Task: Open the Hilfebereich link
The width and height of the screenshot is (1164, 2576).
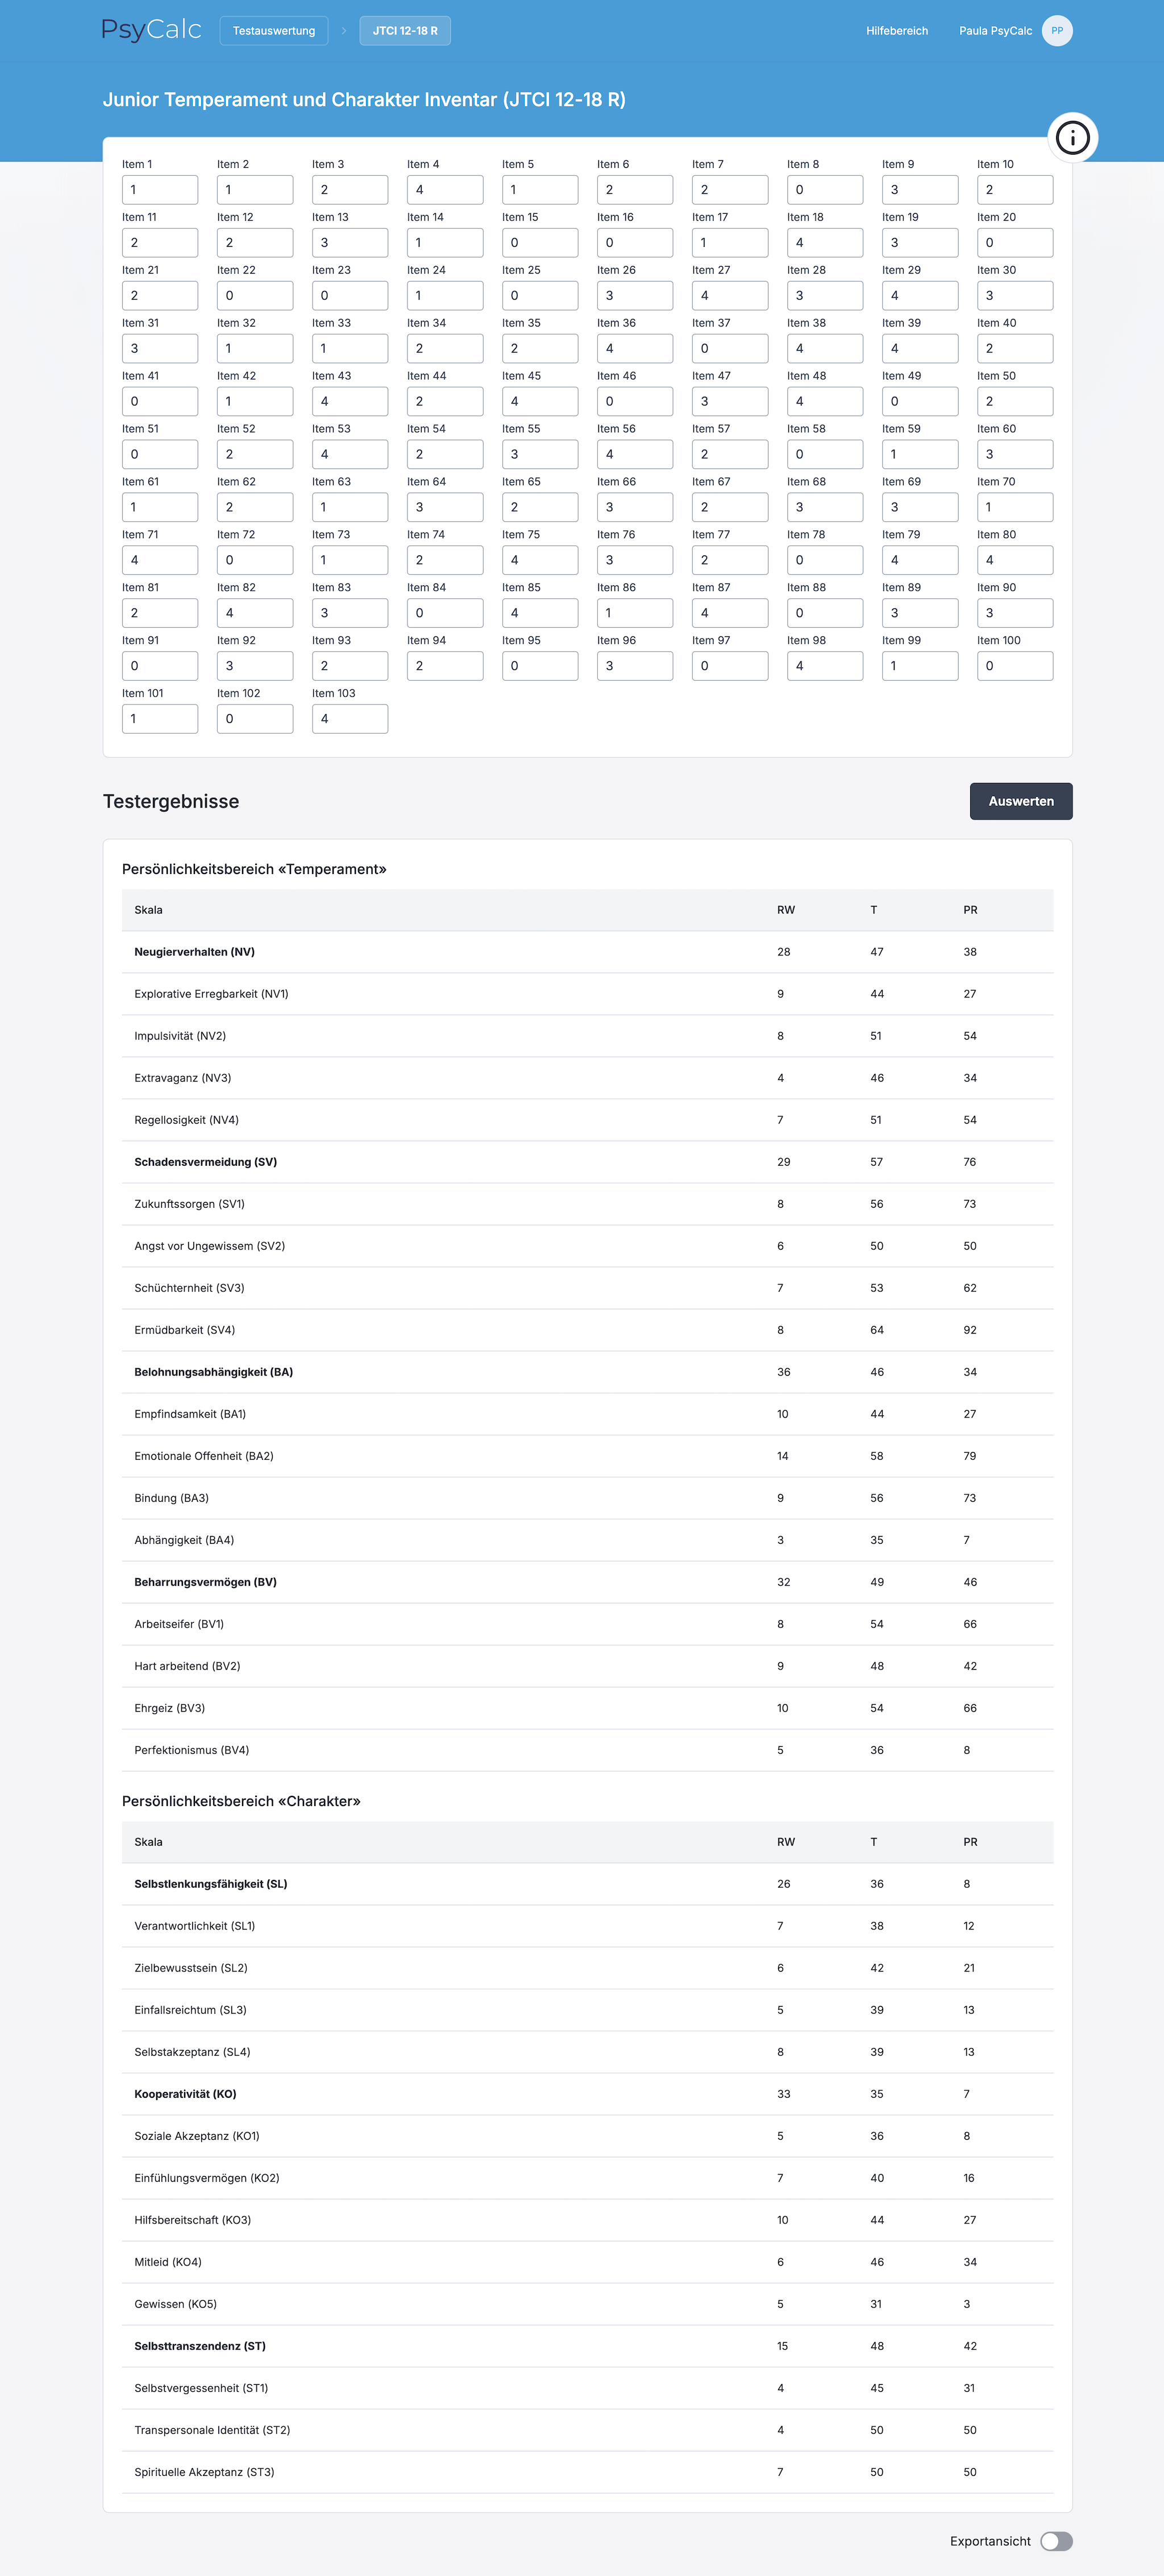Action: [x=896, y=31]
